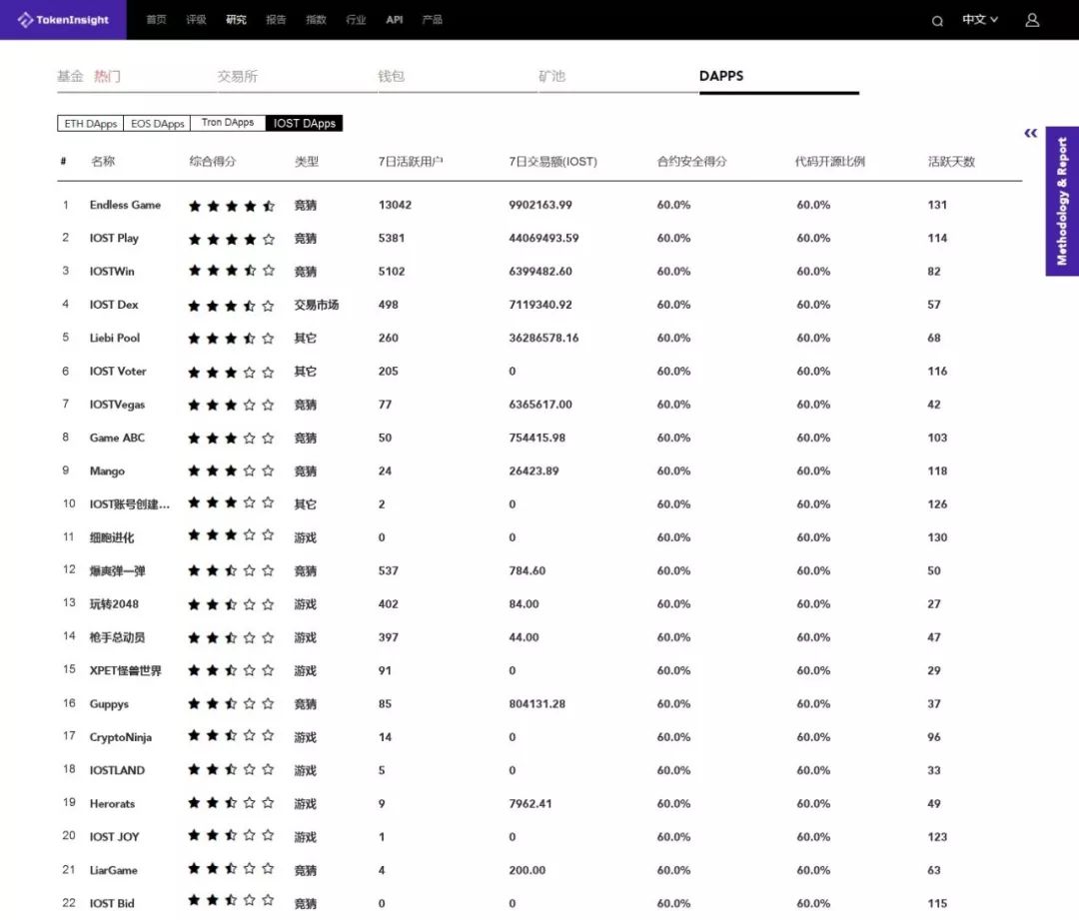
Task: Click the star rating for IOST JOY
Action: tap(232, 835)
